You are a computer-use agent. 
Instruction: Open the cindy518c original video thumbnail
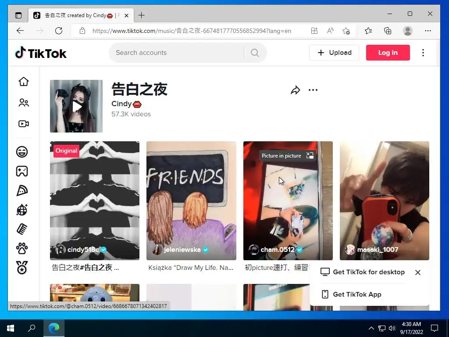[x=95, y=201]
